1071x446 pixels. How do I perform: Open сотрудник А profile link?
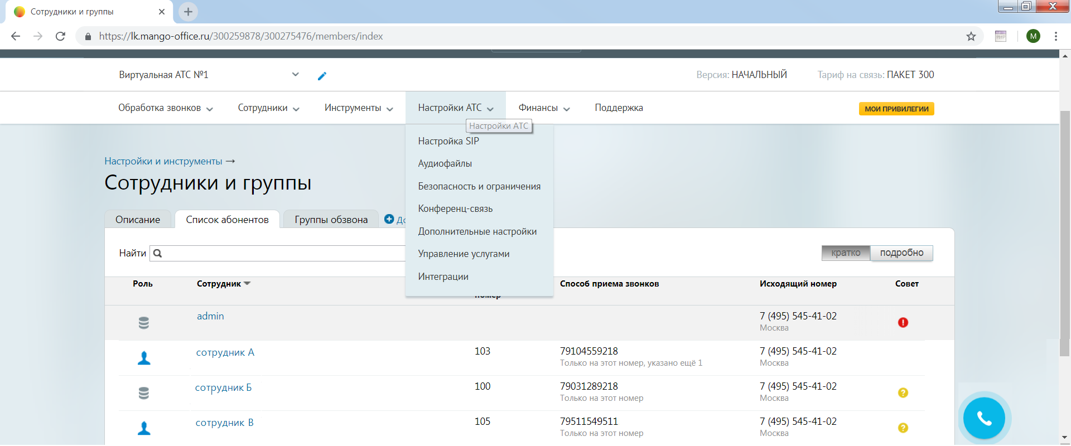225,352
